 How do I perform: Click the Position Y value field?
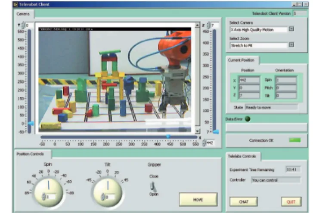coord(249,88)
